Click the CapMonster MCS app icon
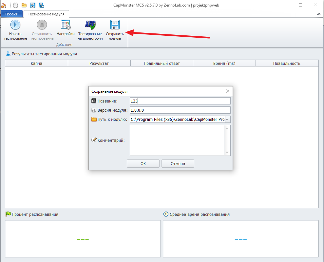Screen dimensions: 324x262 click(x=4, y=5)
